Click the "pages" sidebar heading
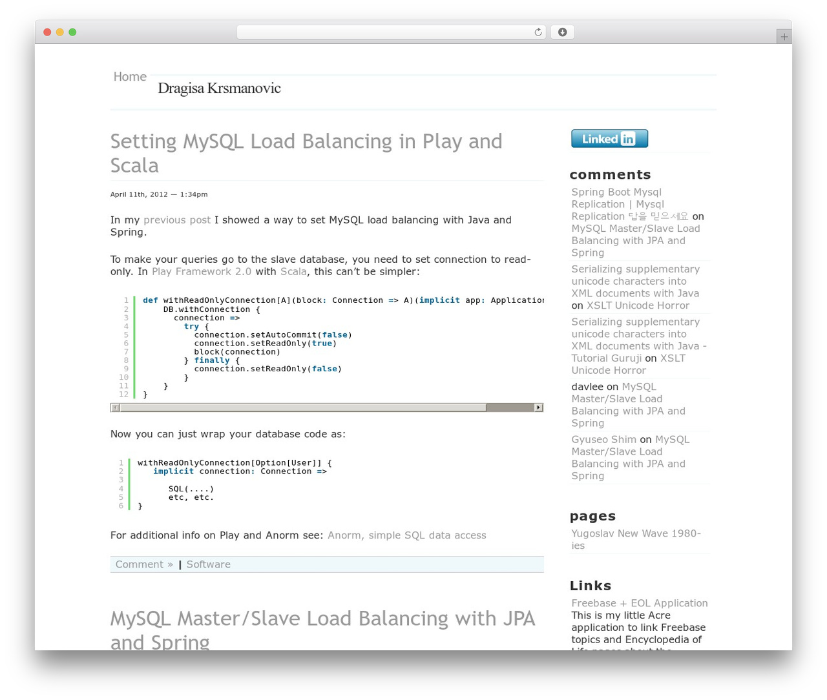The height and width of the screenshot is (700, 827). click(592, 516)
